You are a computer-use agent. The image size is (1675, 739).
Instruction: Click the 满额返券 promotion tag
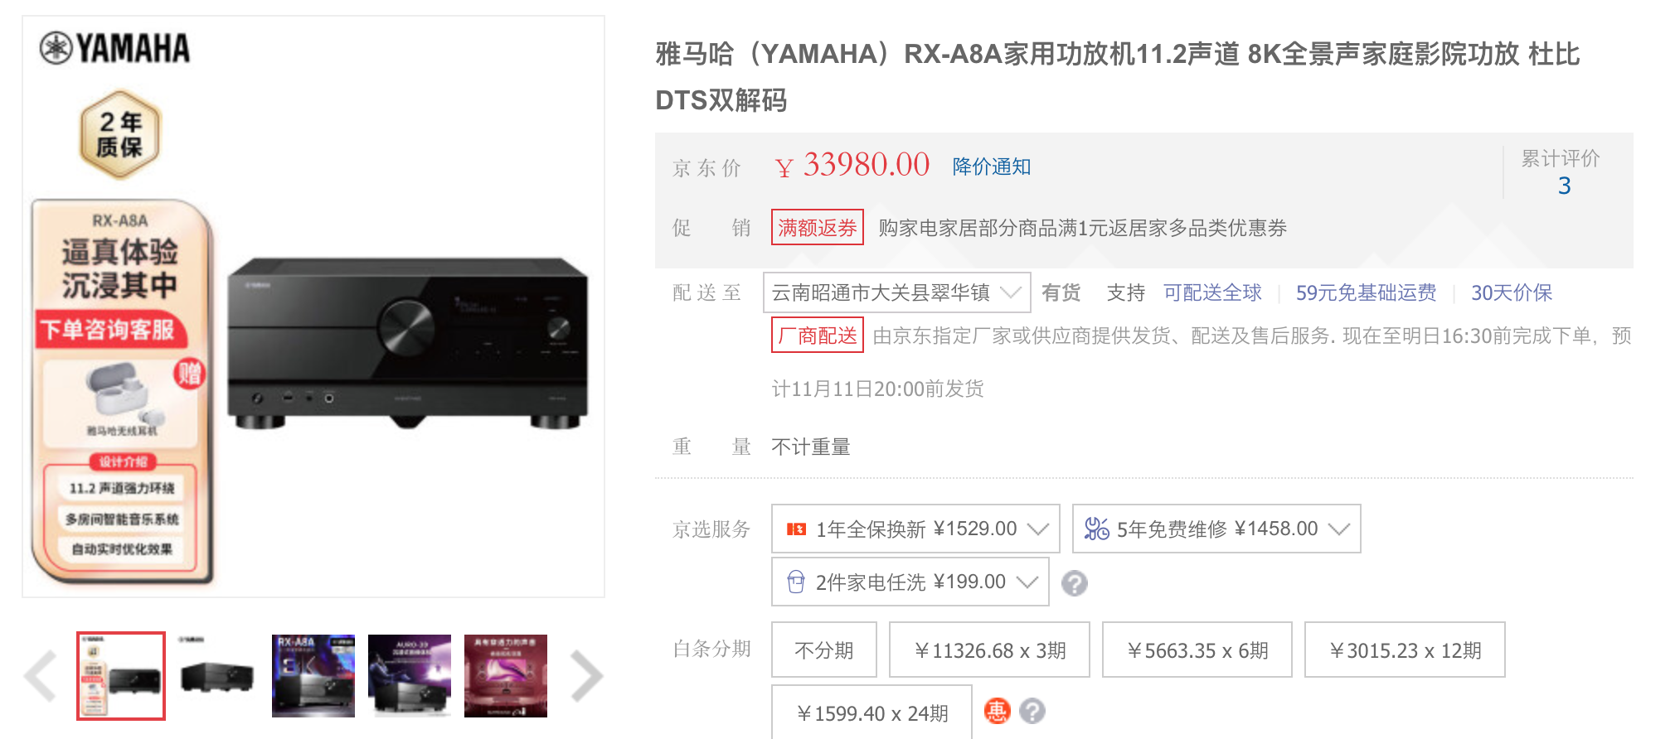tap(818, 227)
